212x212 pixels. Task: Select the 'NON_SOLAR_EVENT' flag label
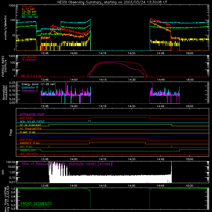pos(32,122)
